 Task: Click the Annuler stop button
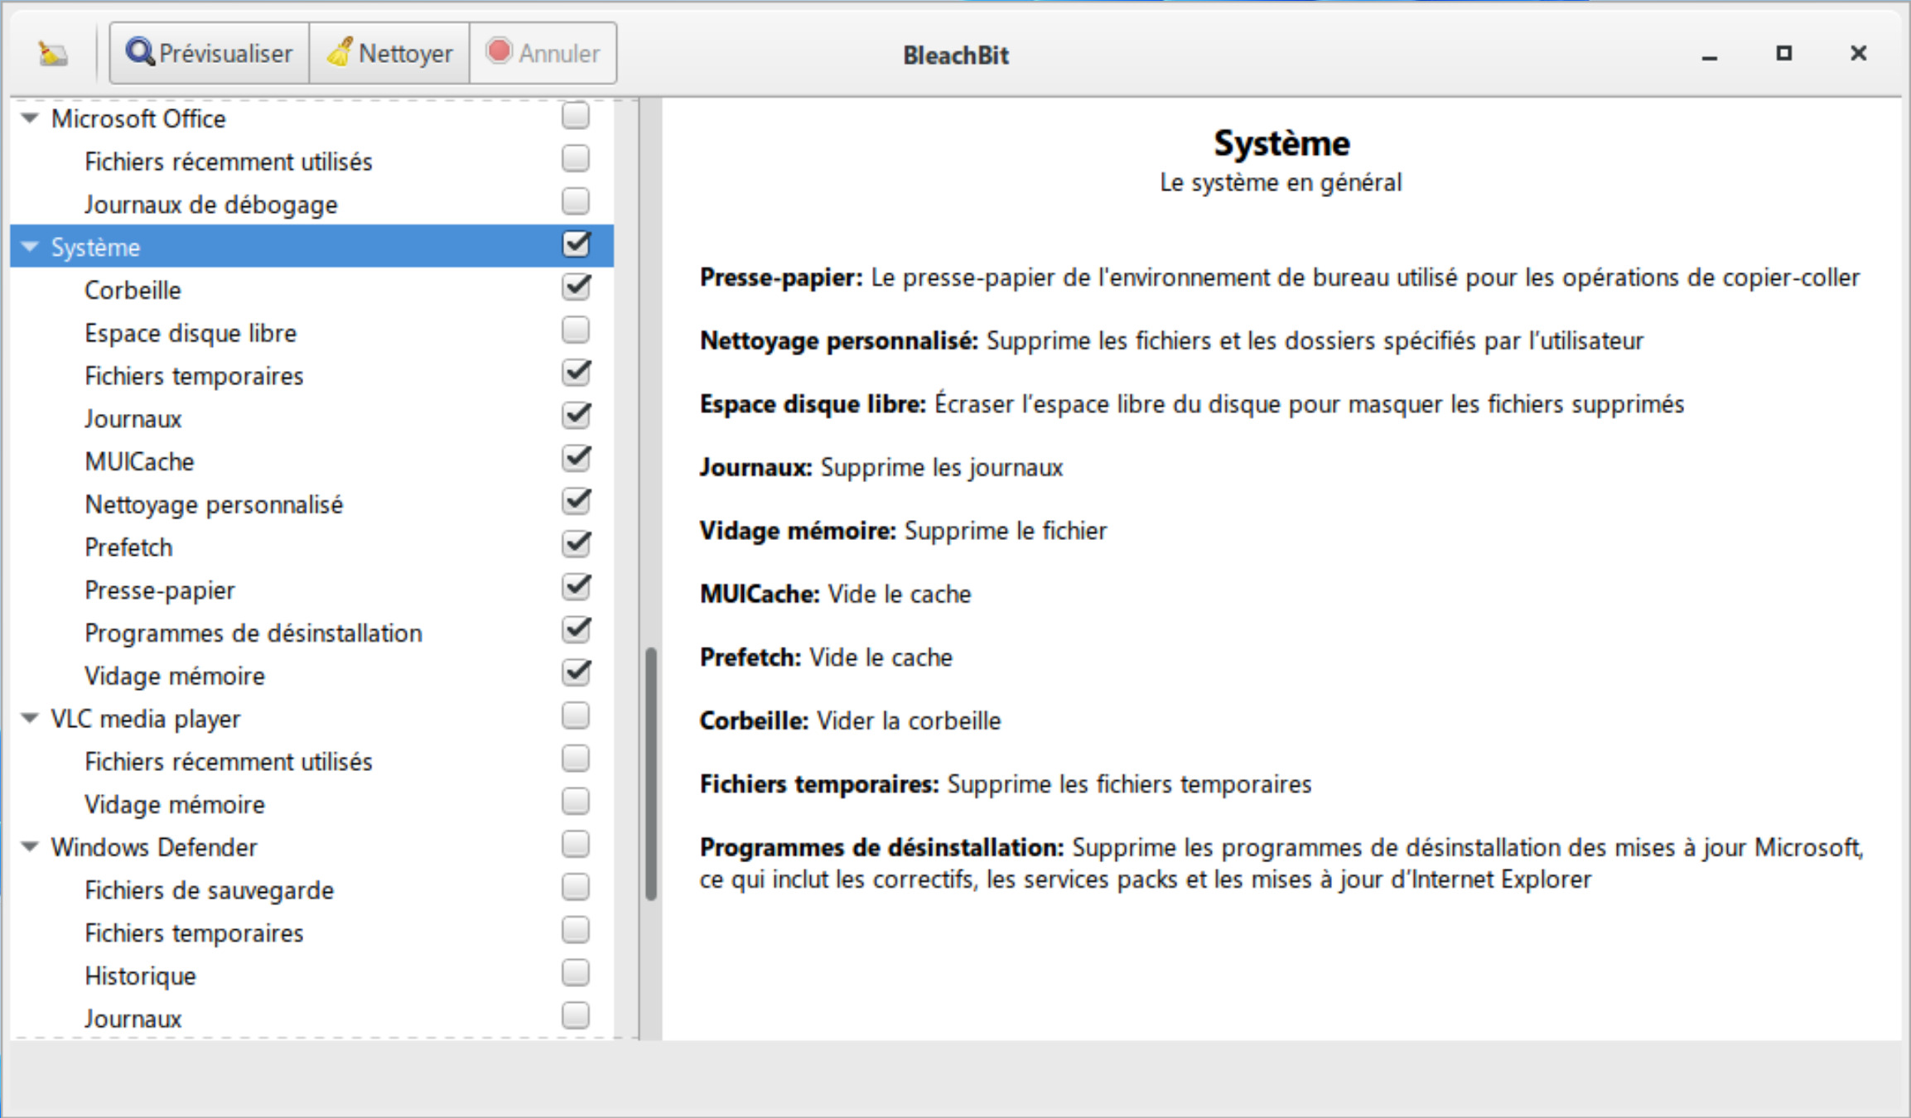pos(543,53)
